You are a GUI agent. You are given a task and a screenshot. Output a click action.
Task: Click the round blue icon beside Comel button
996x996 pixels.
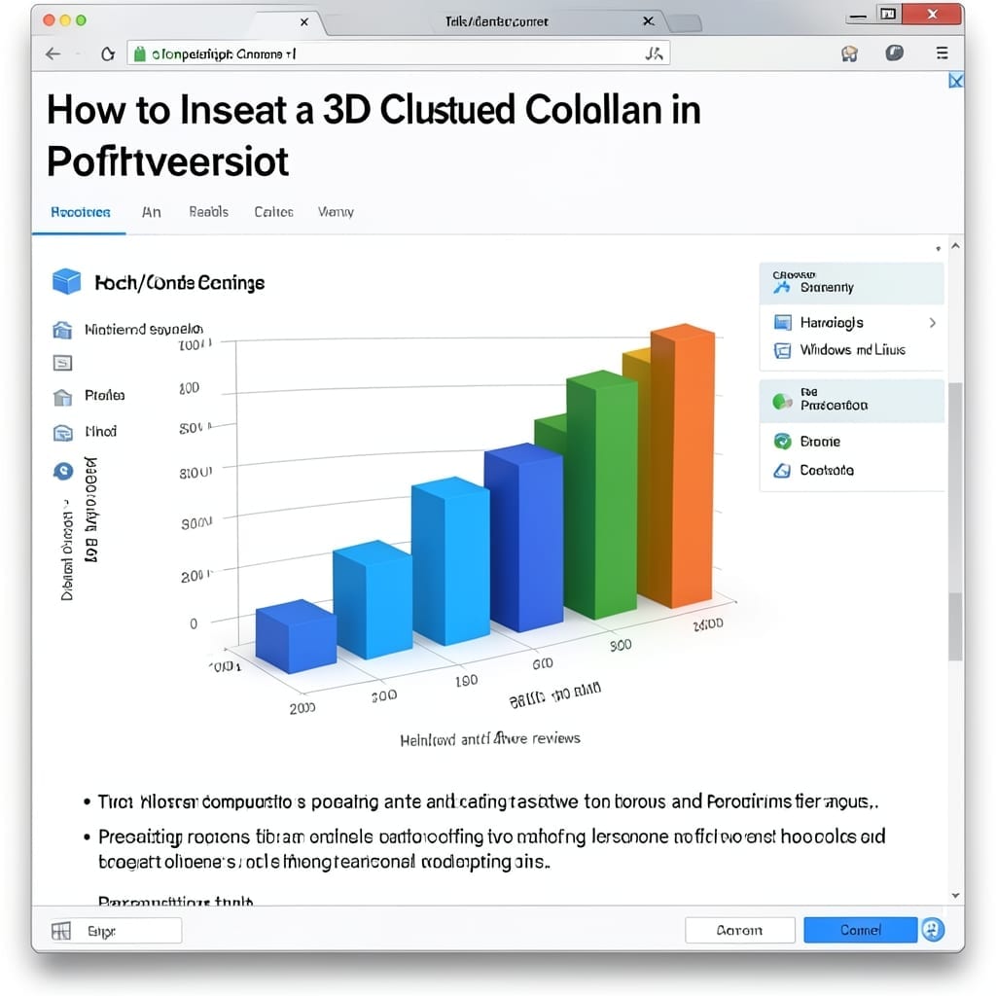pos(933,930)
